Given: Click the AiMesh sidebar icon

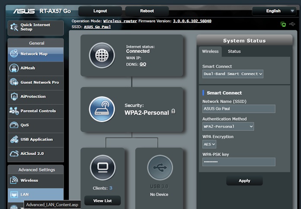Looking at the screenshot, I should 14,68.
